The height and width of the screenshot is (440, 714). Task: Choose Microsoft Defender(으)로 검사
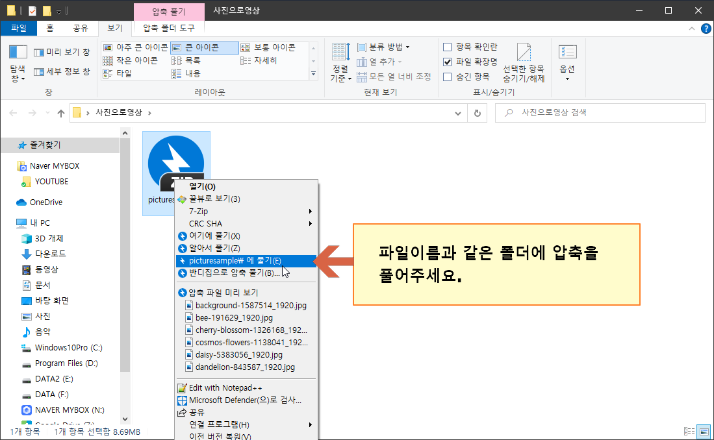coord(246,400)
